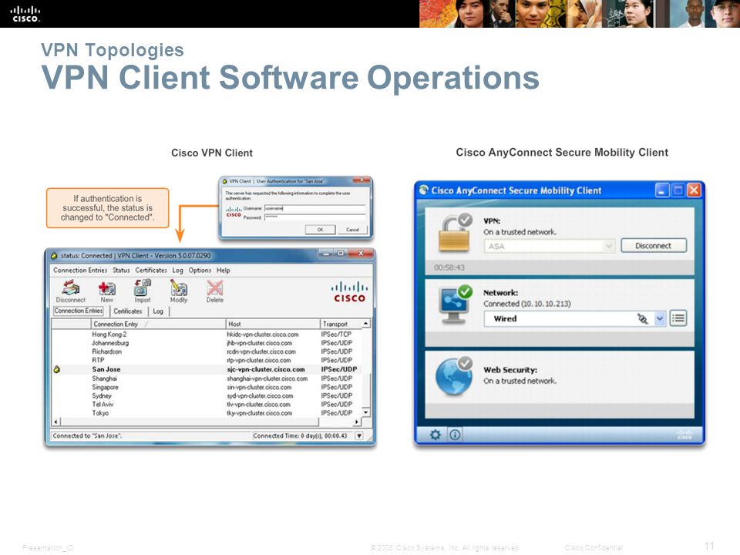Switch to the Certificates tab
Viewport: 740px width, 555px height.
click(x=127, y=311)
